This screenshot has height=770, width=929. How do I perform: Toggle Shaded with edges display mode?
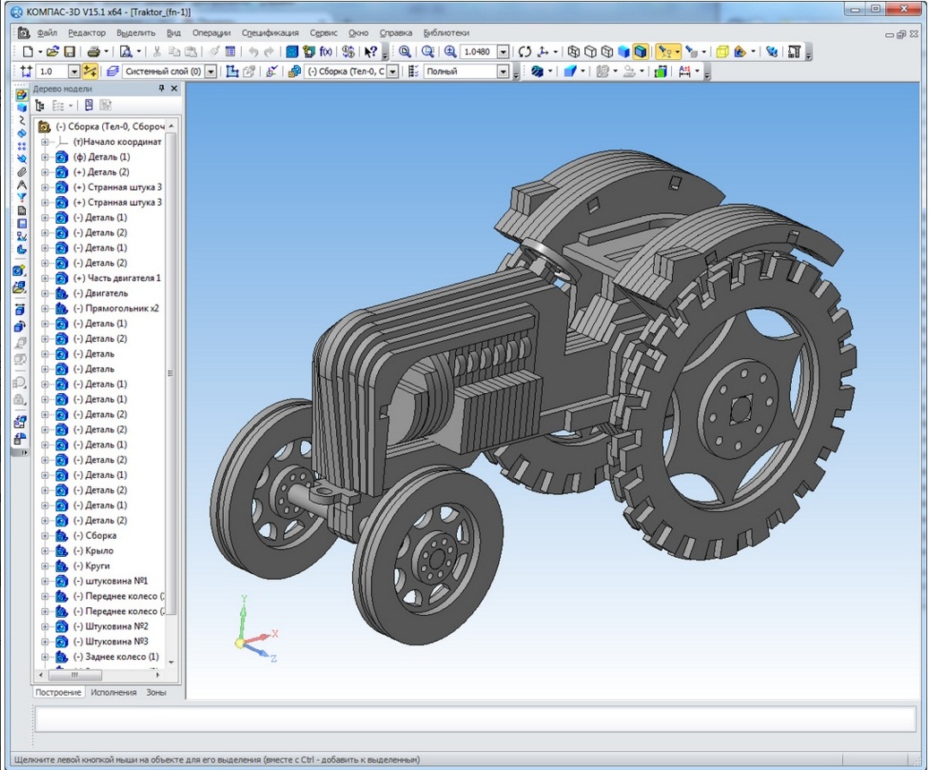click(641, 52)
